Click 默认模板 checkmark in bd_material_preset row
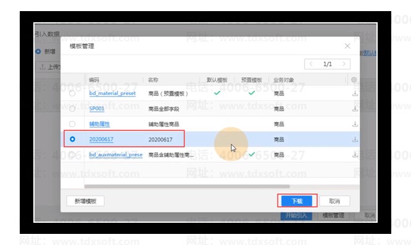The width and height of the screenshot is (411, 245). click(217, 93)
